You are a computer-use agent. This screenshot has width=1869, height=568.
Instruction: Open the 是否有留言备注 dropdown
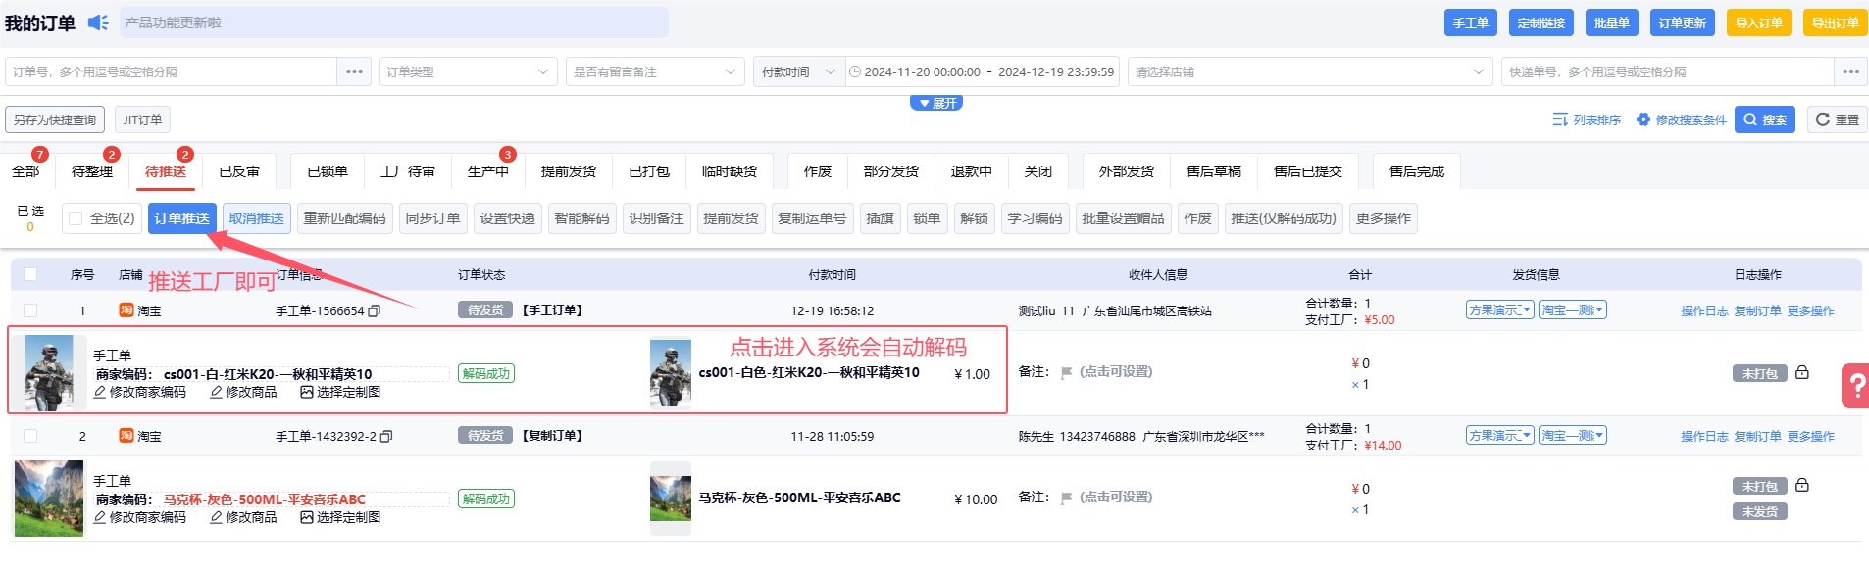coord(654,71)
